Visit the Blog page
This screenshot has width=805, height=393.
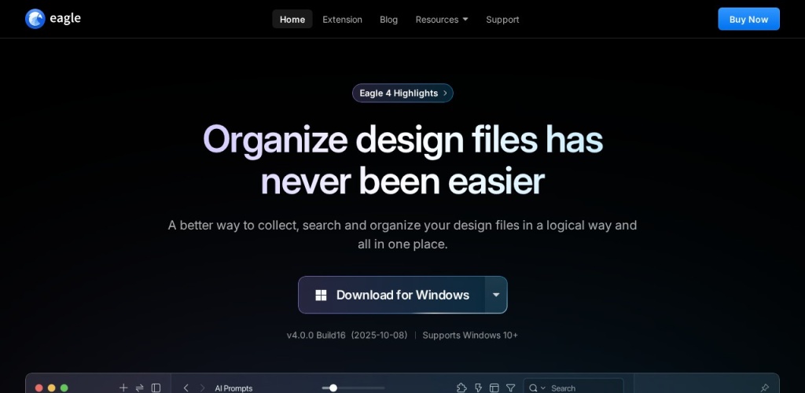point(388,19)
